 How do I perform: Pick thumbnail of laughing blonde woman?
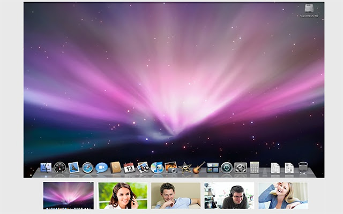(x=283, y=195)
